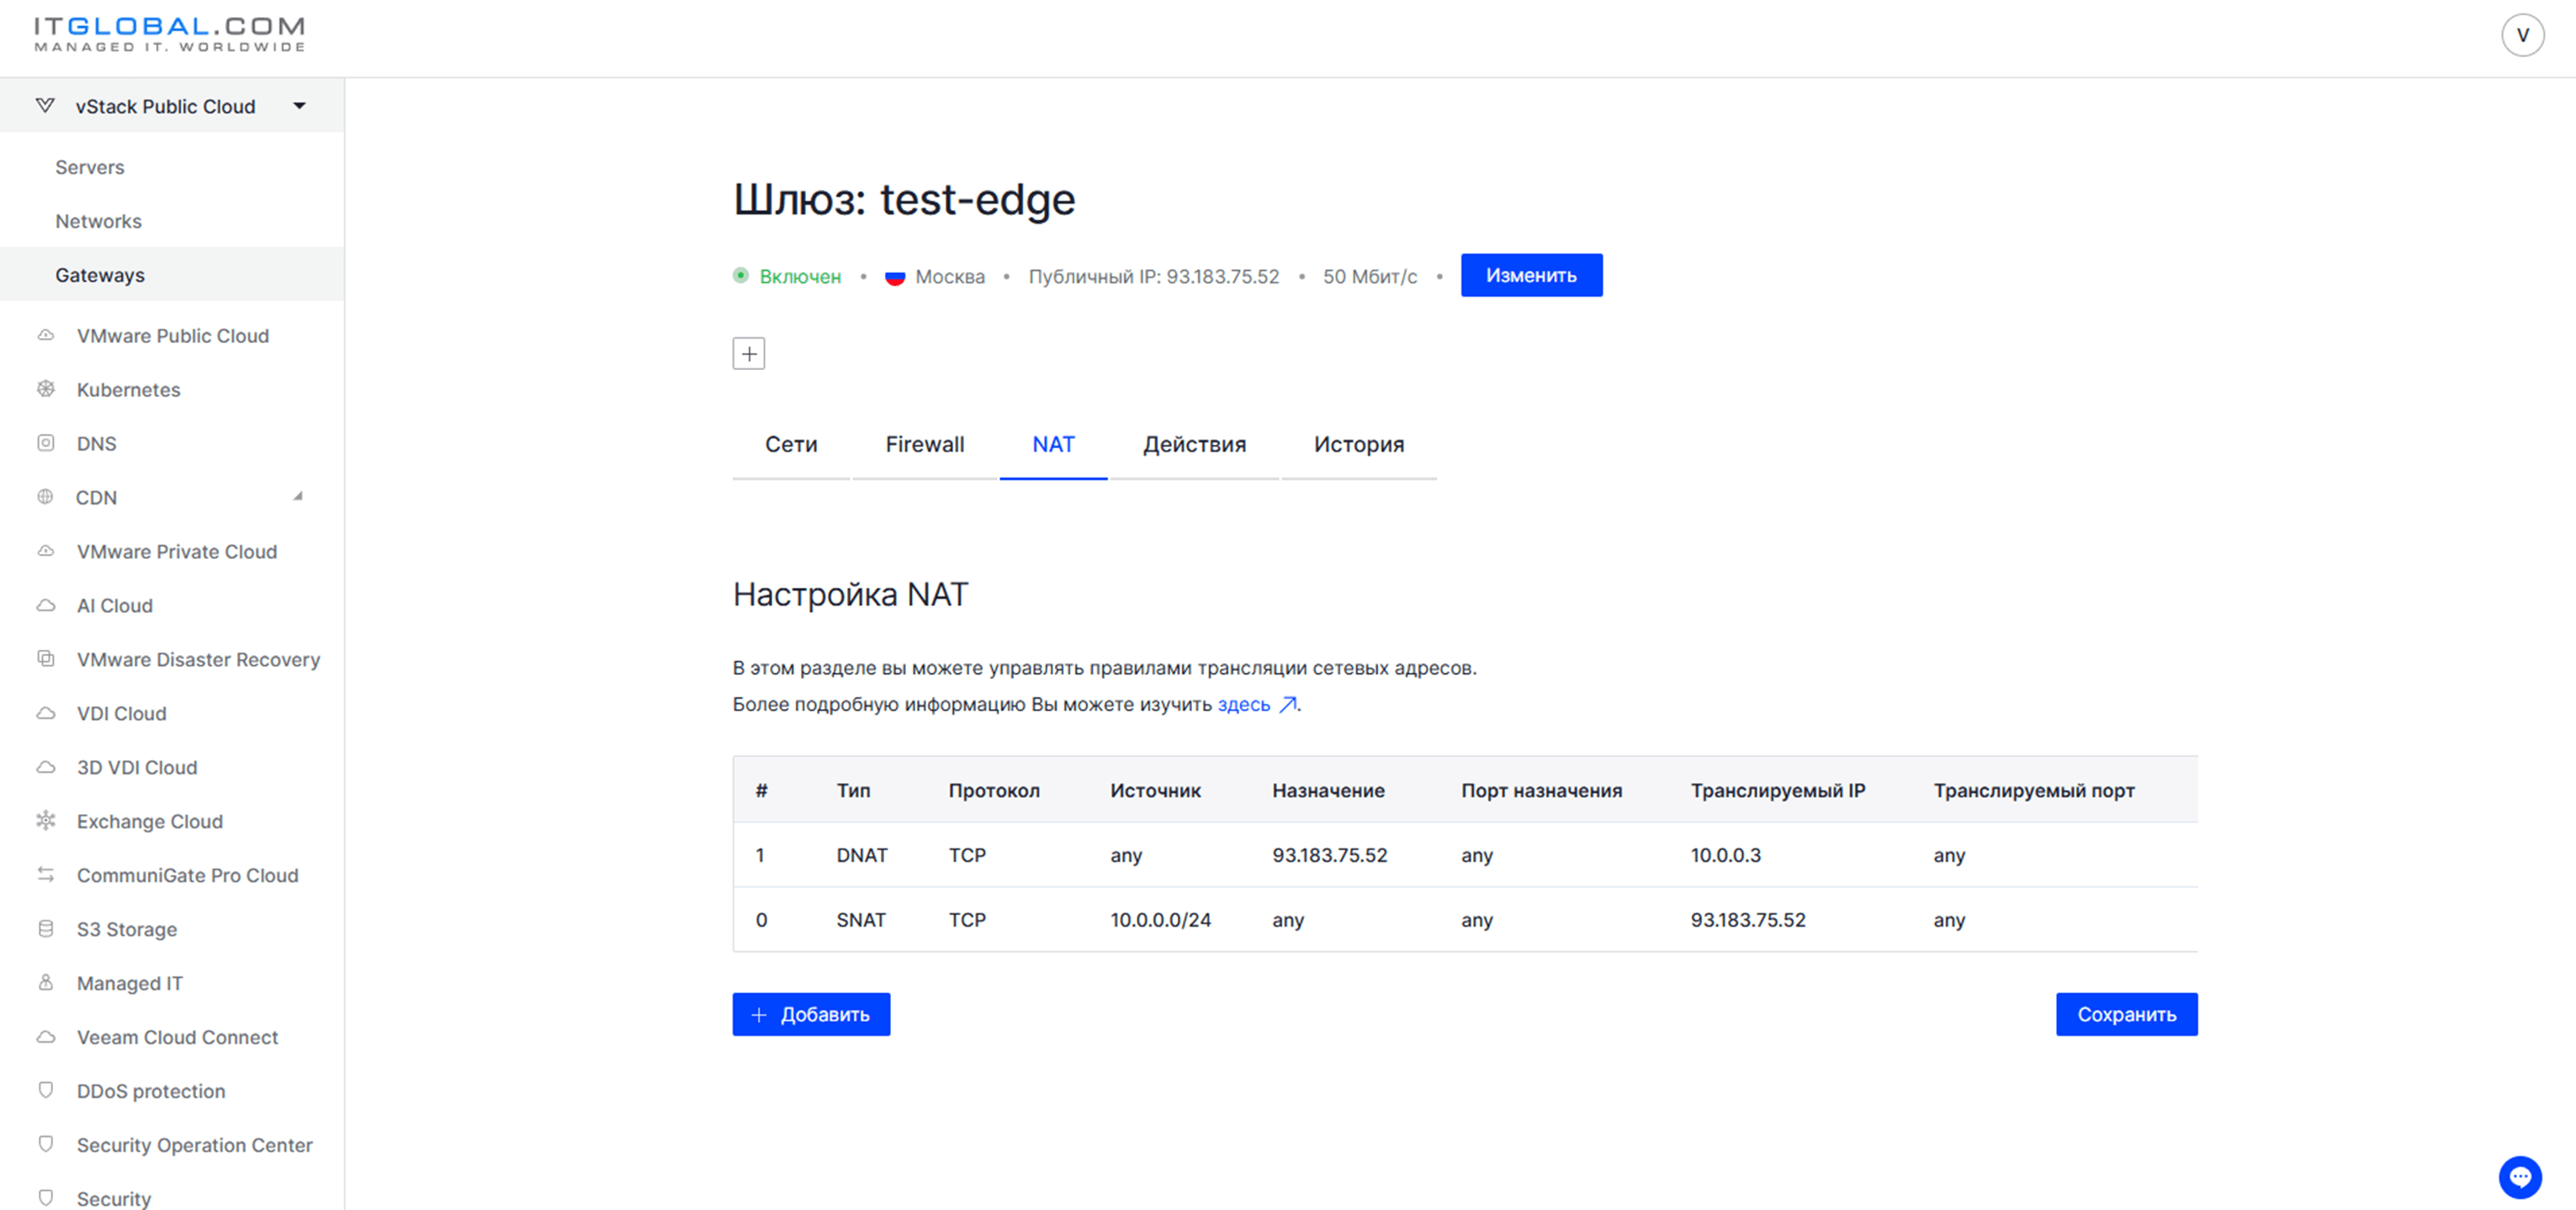The image size is (2576, 1210).
Task: Click rule number 0 cell
Action: click(x=761, y=920)
